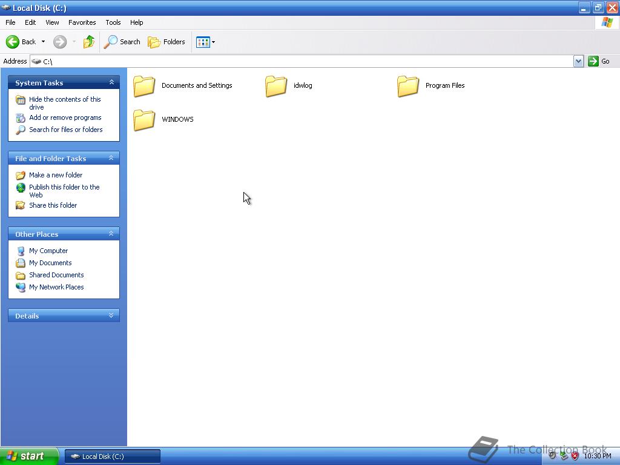Image resolution: width=620 pixels, height=465 pixels.
Task: Go up one folder level
Action: pos(89,42)
